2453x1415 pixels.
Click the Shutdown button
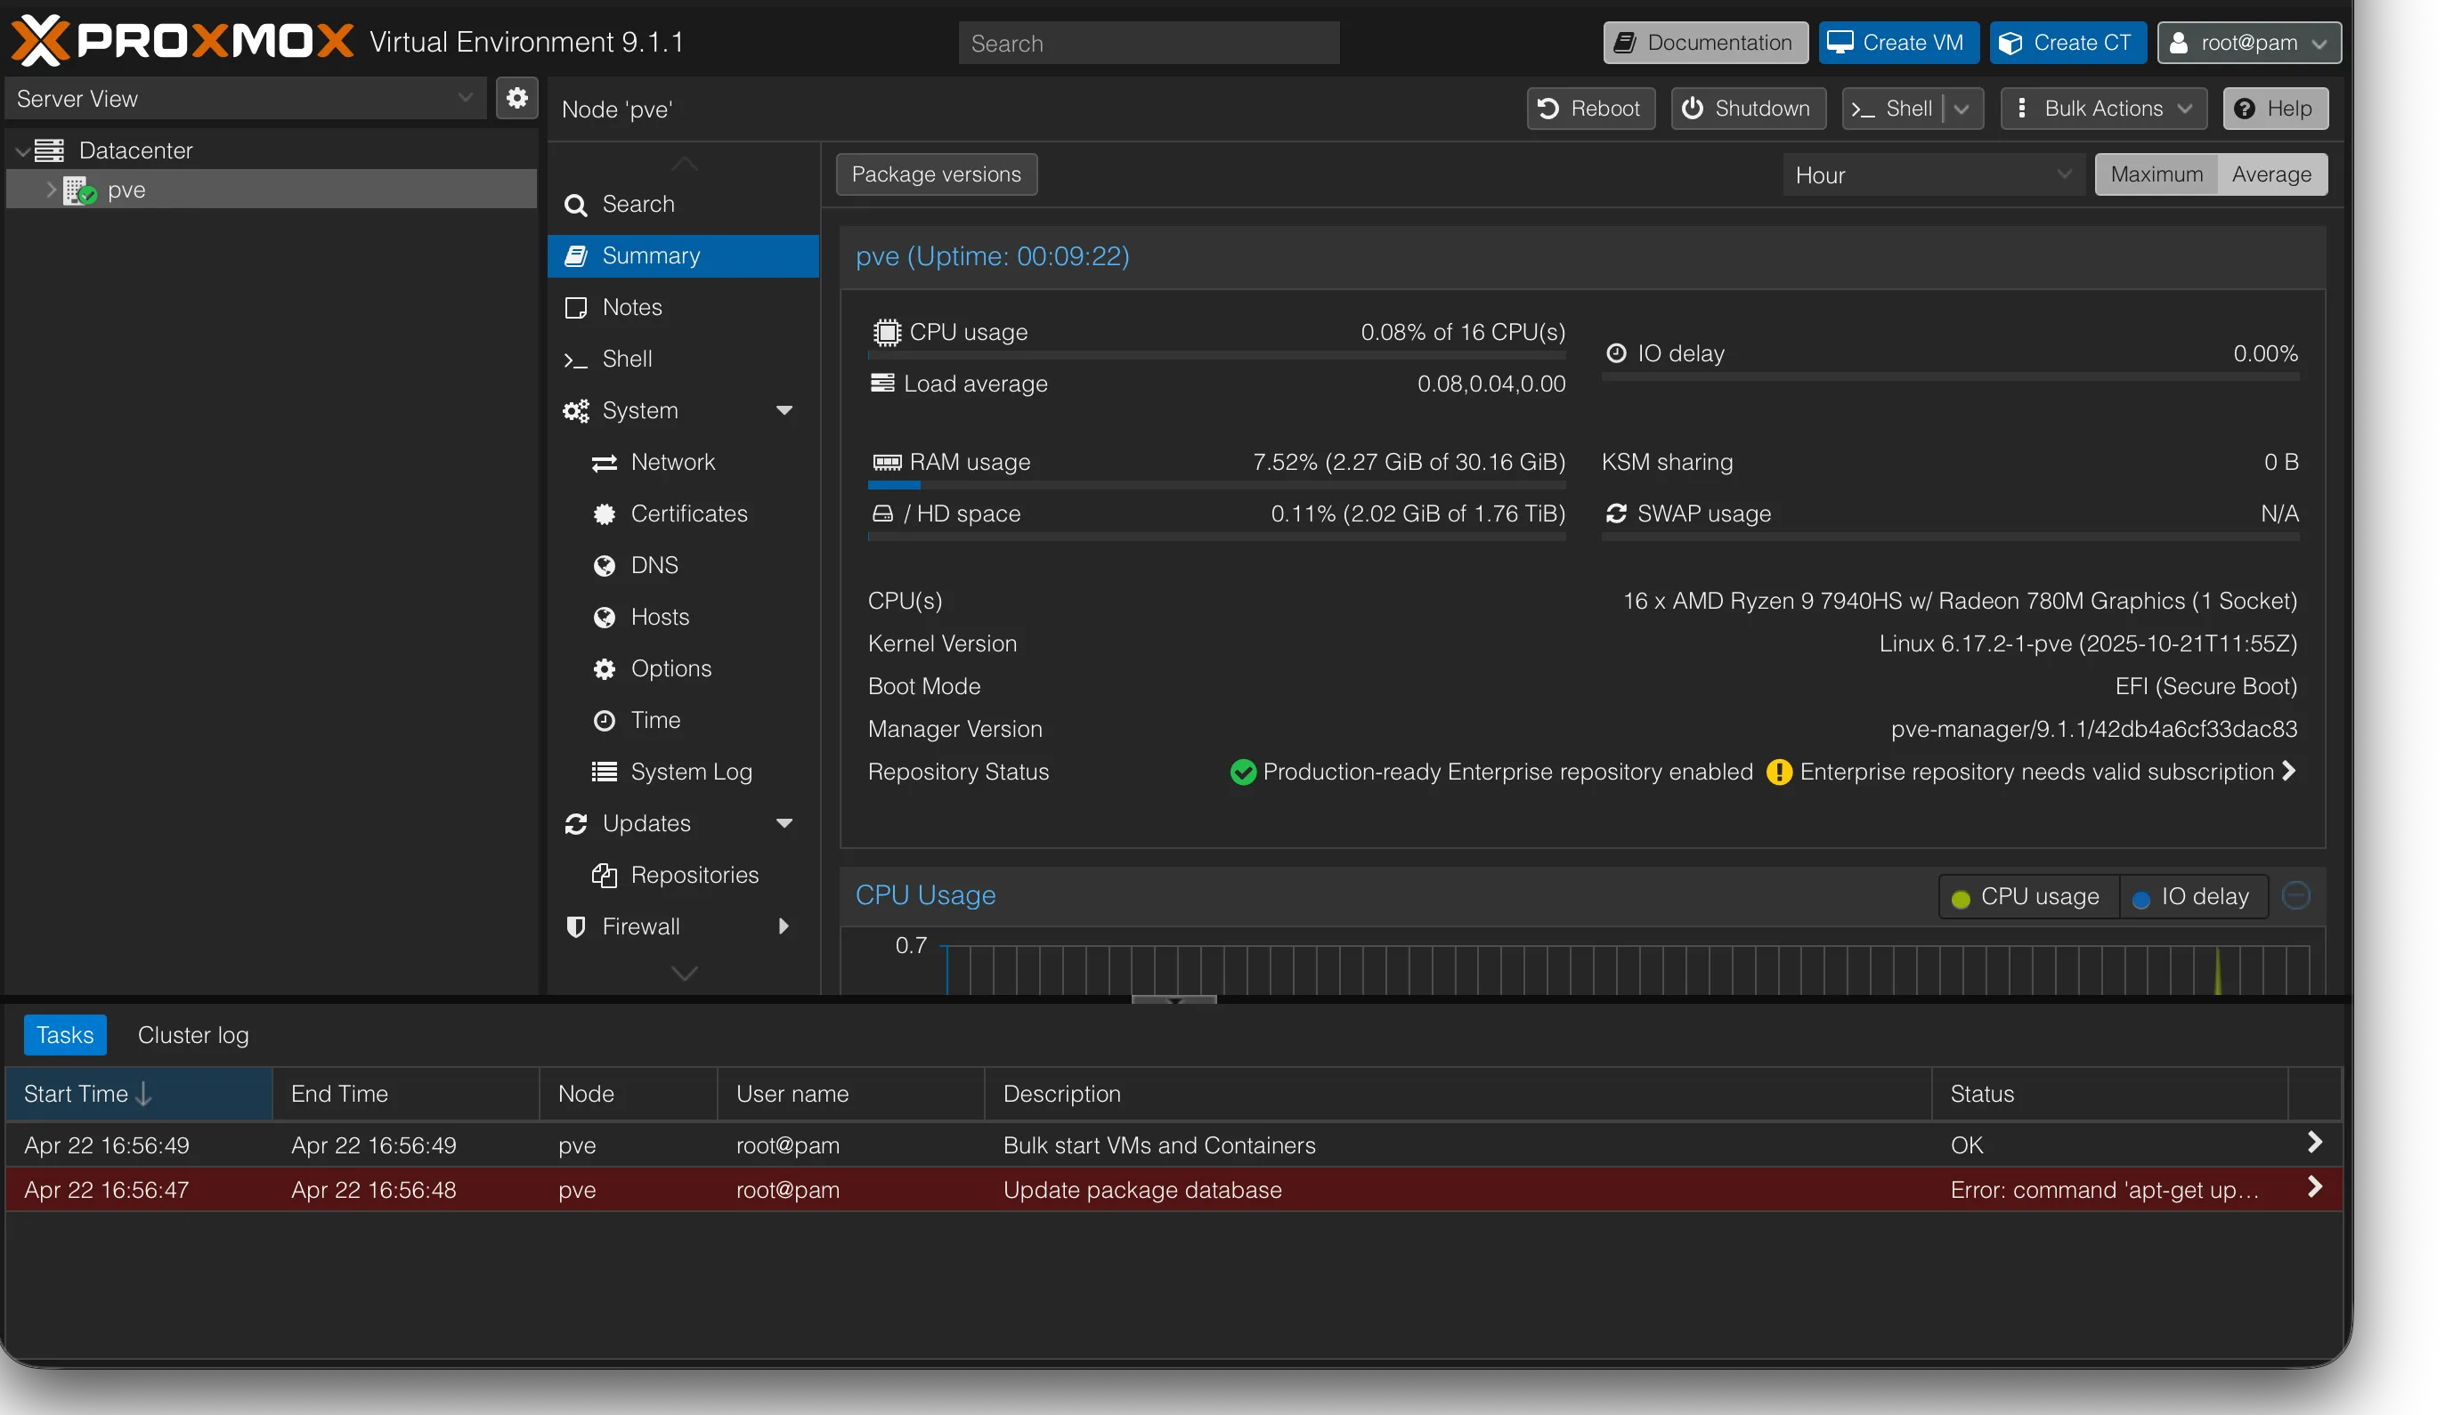tap(1747, 108)
